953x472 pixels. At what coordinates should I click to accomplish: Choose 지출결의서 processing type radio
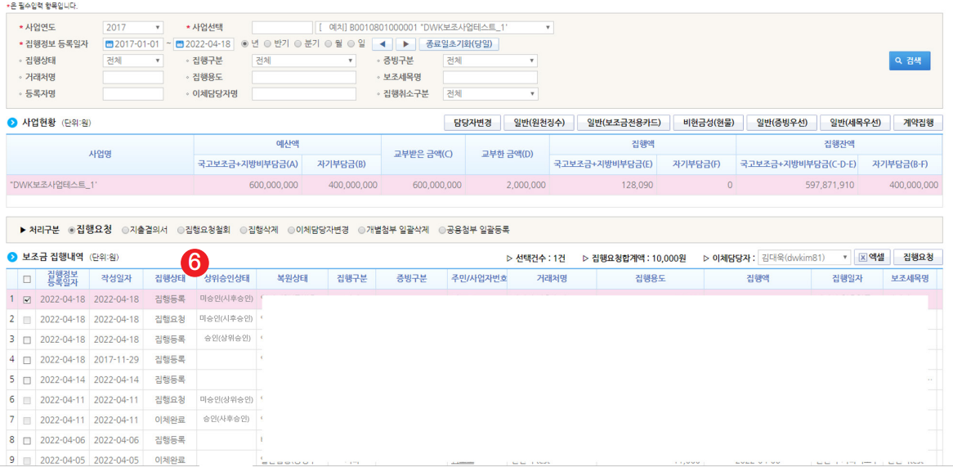[x=125, y=231]
